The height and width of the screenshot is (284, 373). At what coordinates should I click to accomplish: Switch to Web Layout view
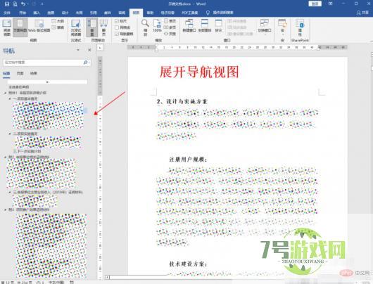coord(39,26)
